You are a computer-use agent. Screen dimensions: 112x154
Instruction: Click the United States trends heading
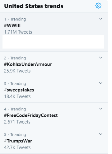click(34, 6)
